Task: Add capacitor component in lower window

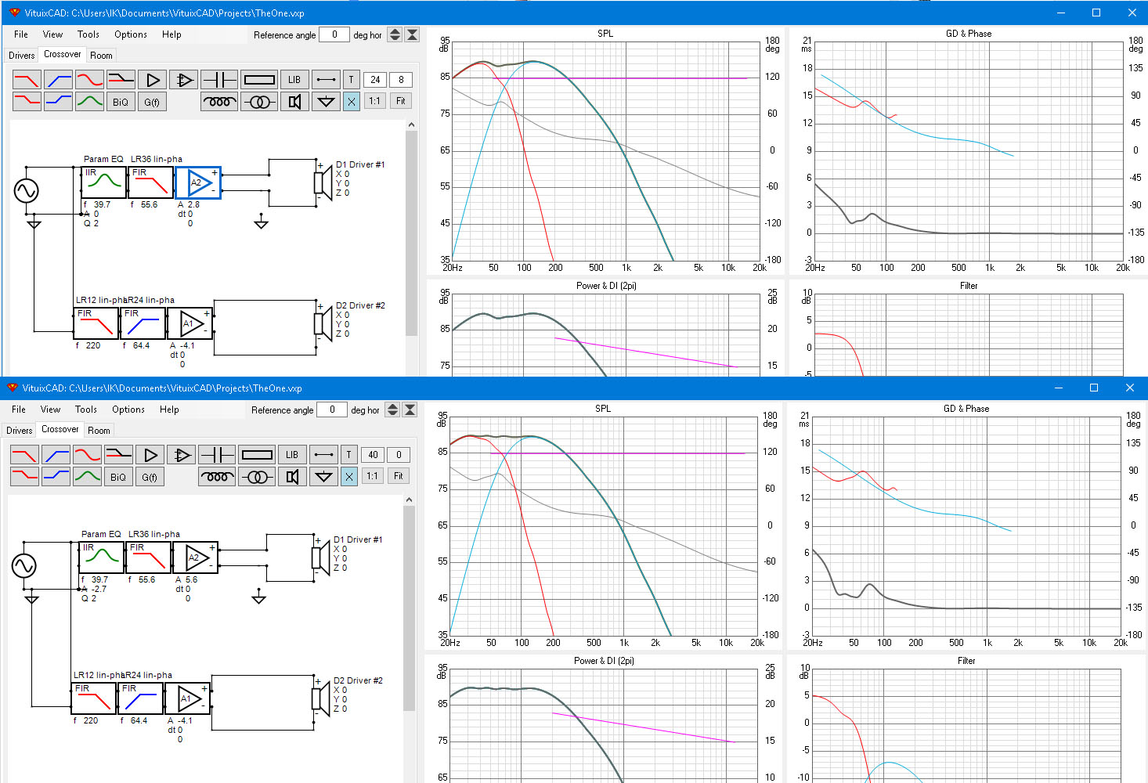Action: click(217, 454)
